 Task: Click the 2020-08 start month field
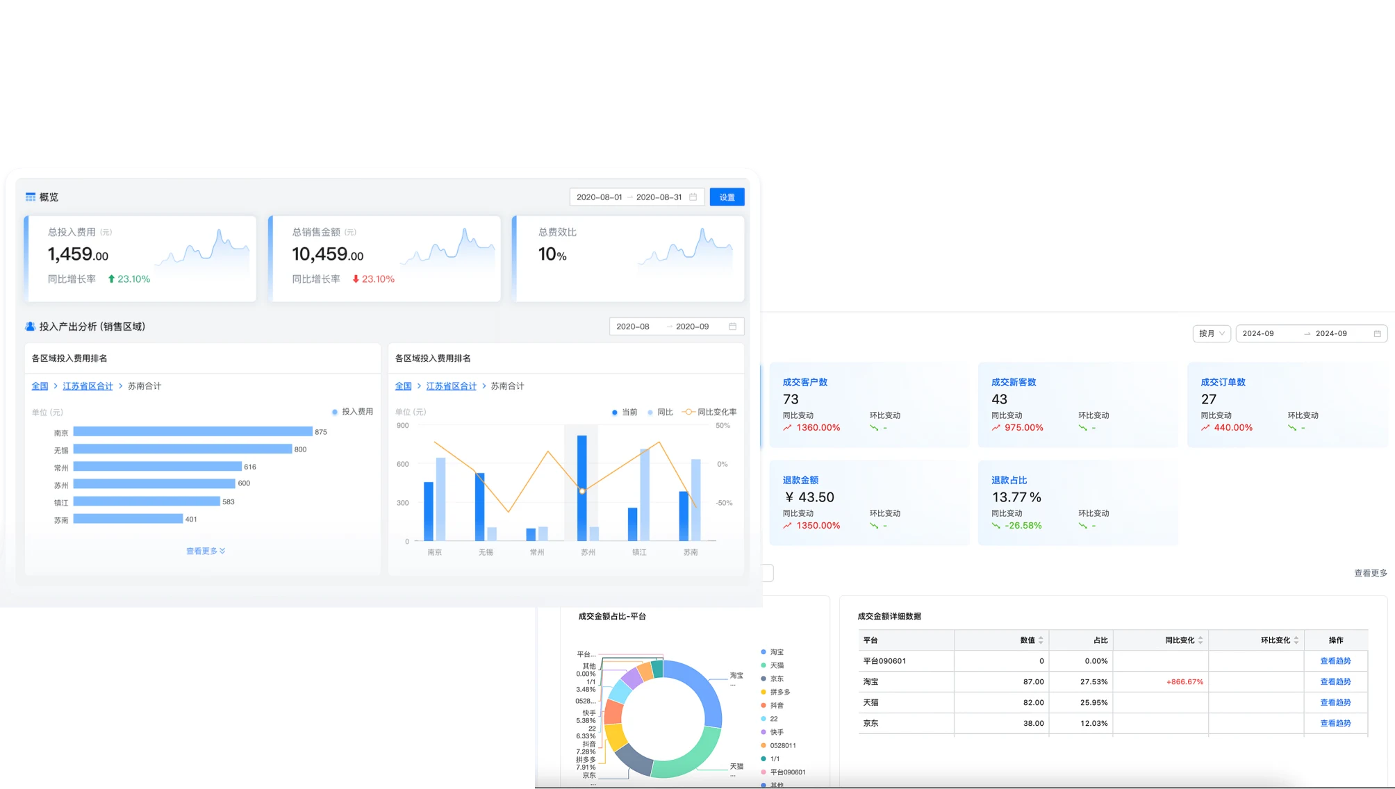tap(633, 326)
